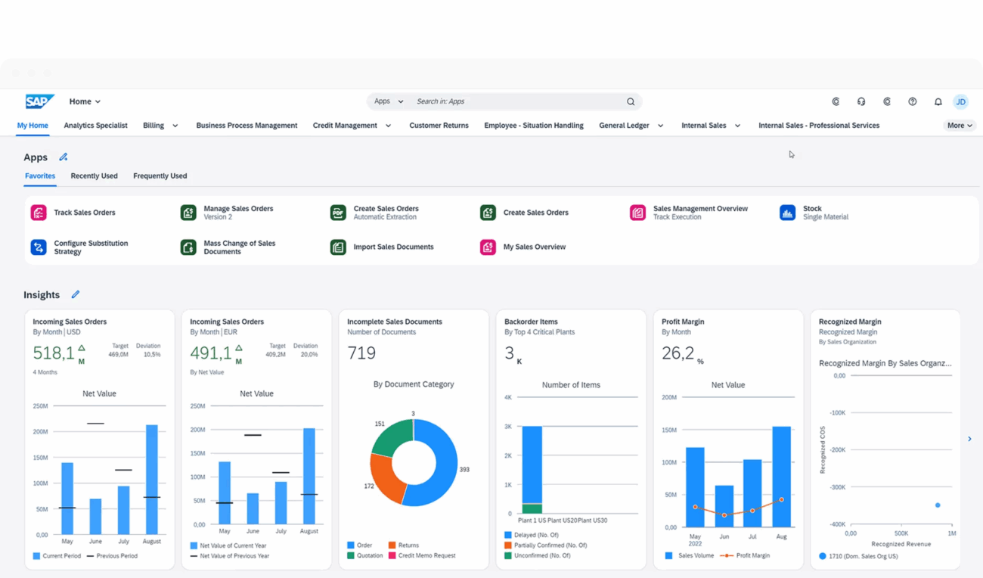Open the Incomplete Sales Documents card title
This screenshot has height=578, width=983.
pos(395,322)
